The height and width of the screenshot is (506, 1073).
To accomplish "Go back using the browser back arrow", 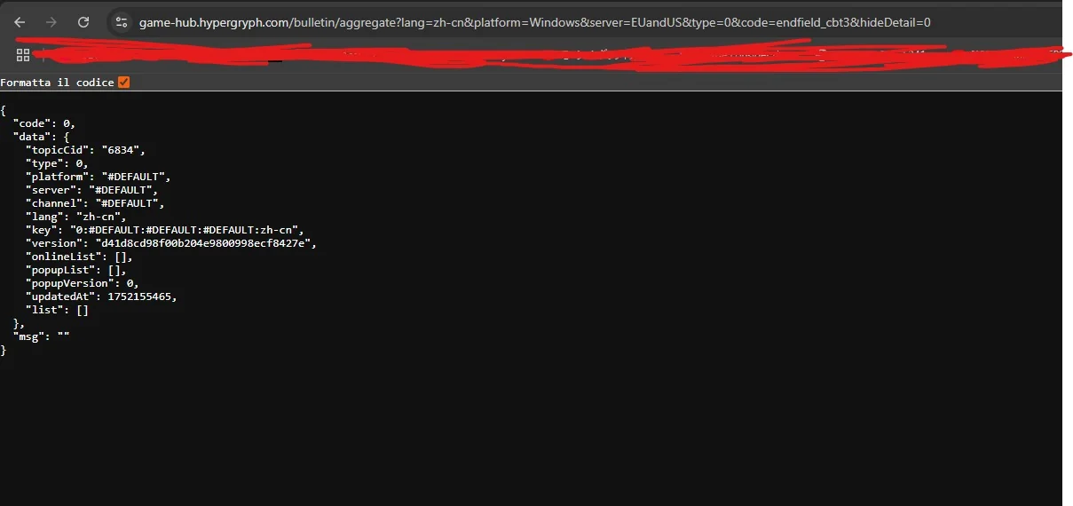I will point(20,22).
